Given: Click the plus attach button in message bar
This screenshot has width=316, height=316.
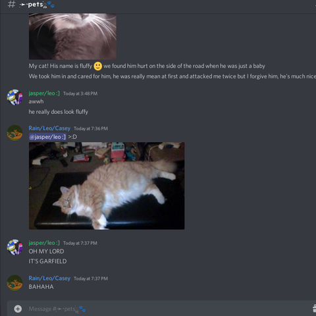Looking at the screenshot, I should tap(18, 309).
